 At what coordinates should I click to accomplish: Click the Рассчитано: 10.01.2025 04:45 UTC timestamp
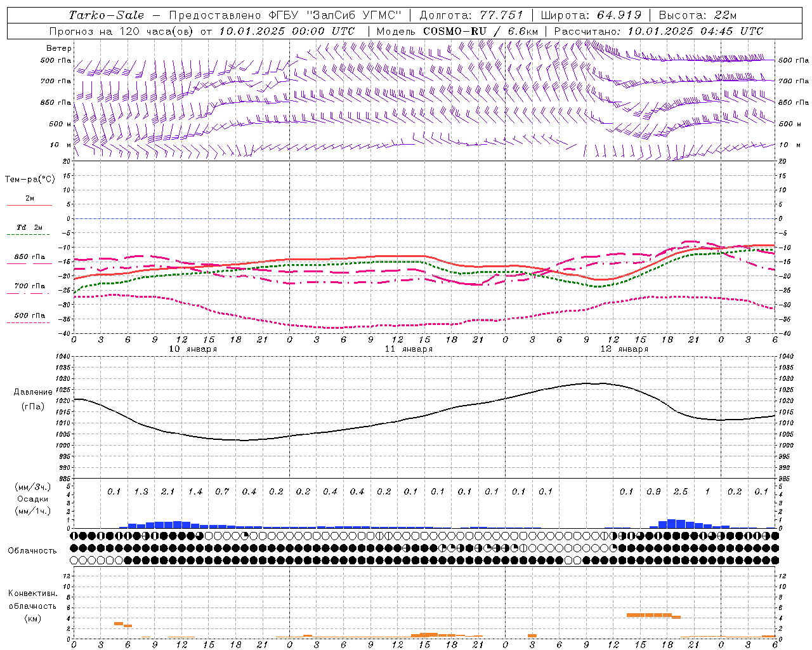[658, 31]
